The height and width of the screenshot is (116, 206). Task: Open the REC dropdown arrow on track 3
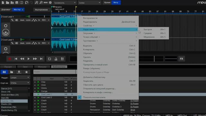pos(49,43)
